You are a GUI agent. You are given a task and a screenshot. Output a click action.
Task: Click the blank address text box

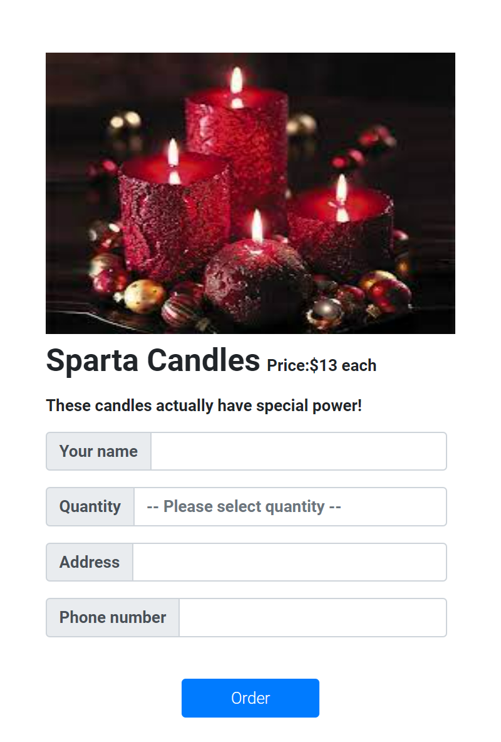click(x=290, y=562)
